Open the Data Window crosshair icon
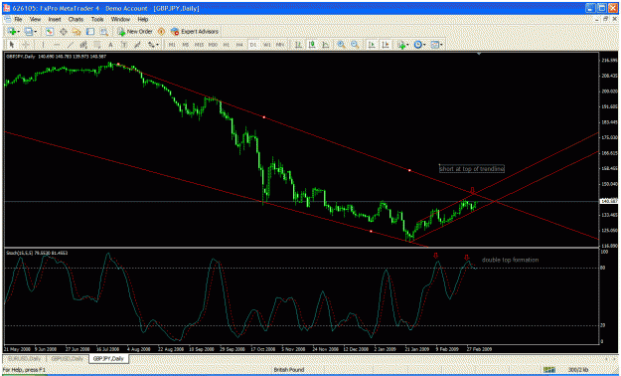The image size is (621, 376). pyautogui.click(x=63, y=32)
